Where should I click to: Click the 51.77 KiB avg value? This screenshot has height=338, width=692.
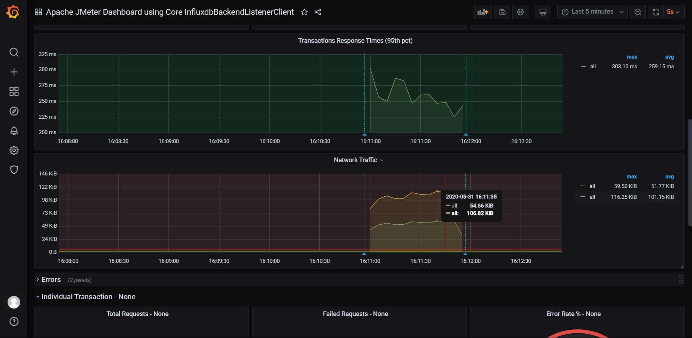coord(662,186)
